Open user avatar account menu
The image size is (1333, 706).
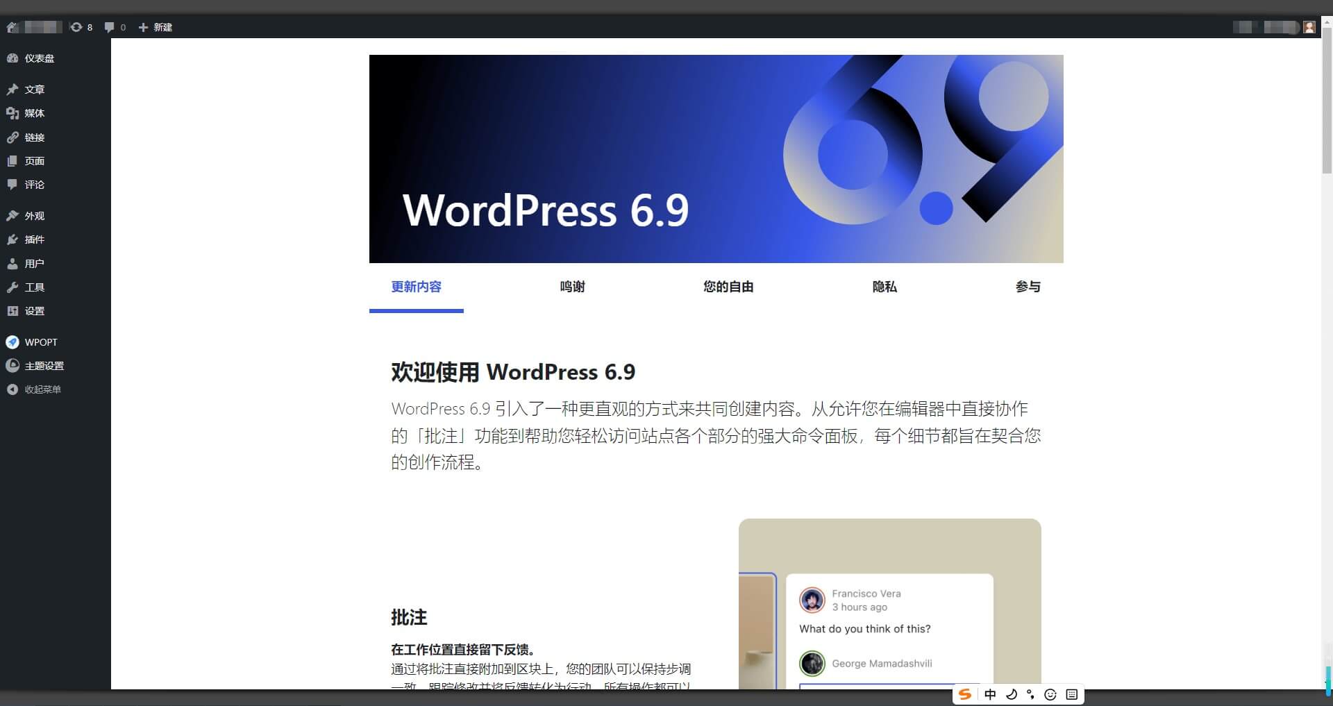(x=1309, y=27)
